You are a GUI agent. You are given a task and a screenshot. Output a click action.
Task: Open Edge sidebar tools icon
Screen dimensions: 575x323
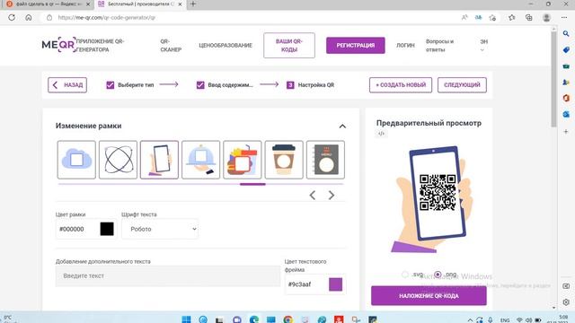(x=566, y=65)
